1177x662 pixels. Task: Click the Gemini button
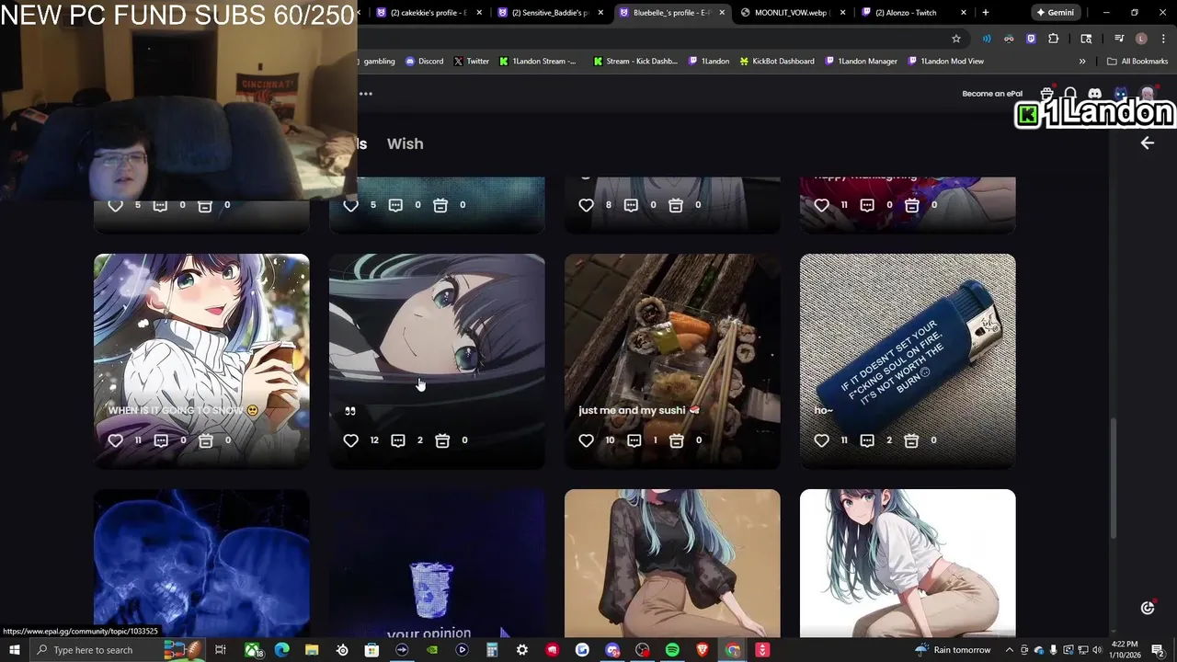point(1056,13)
